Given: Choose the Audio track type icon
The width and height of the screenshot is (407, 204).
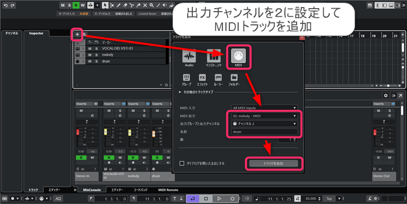Looking at the screenshot, I should coord(189,55).
